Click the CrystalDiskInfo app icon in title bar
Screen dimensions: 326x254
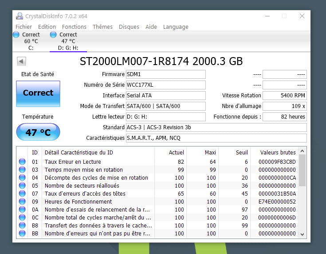[x=20, y=16]
